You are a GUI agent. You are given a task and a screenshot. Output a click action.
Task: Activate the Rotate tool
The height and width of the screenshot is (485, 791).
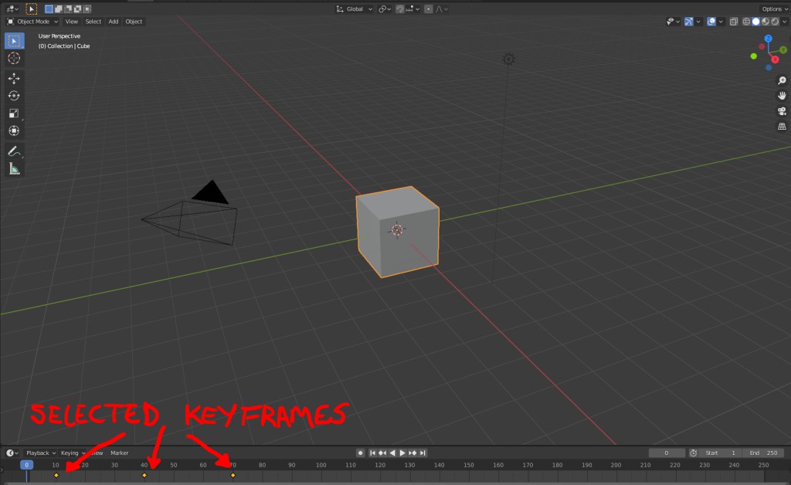[14, 96]
